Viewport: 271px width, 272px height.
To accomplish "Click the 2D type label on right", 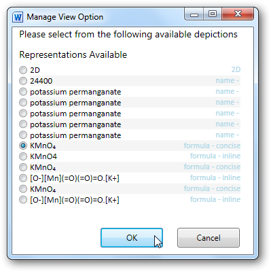I will click(236, 69).
